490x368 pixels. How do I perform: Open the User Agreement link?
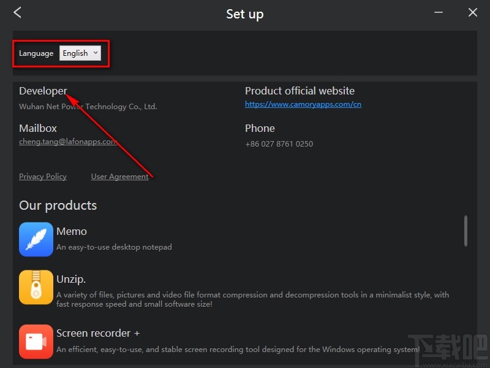(119, 177)
